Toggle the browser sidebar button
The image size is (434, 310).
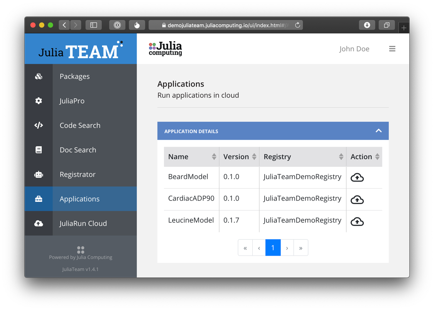pyautogui.click(x=94, y=25)
